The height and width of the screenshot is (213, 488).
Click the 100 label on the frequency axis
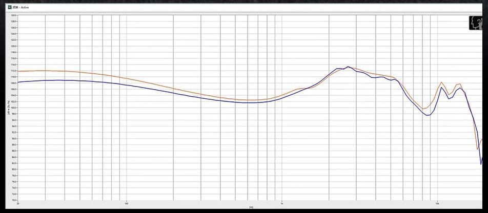(126, 203)
